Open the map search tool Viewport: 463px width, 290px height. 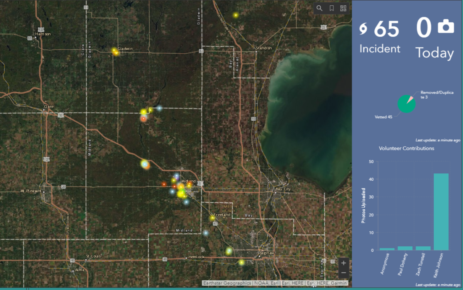(x=319, y=8)
